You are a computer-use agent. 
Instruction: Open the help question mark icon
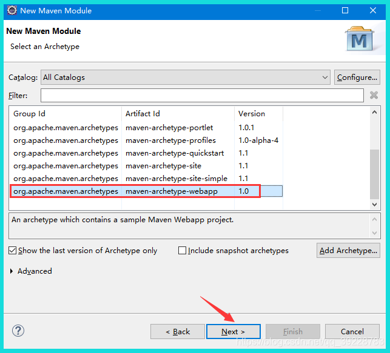18,331
